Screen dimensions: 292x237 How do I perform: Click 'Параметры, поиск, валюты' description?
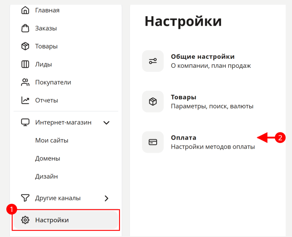tap(212, 106)
